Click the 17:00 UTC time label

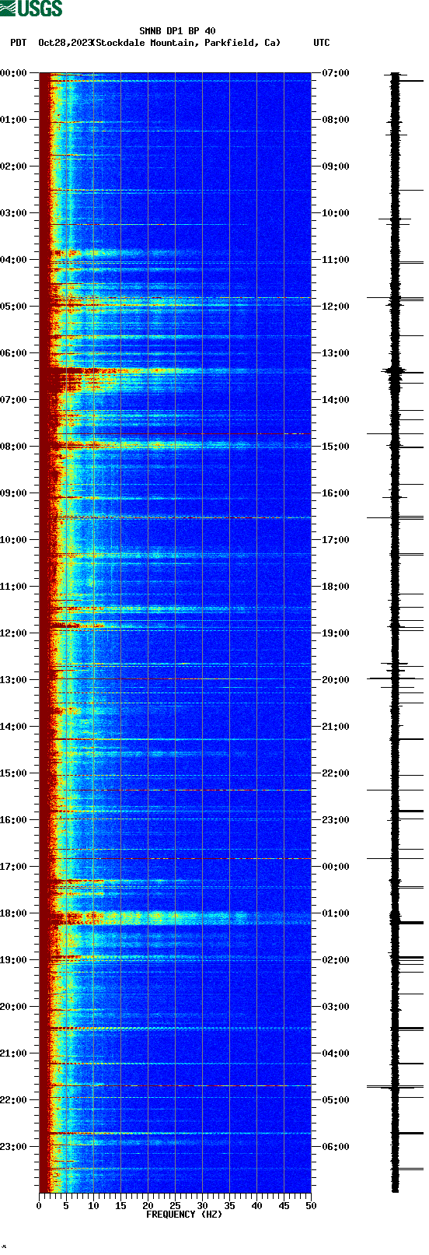tap(336, 540)
